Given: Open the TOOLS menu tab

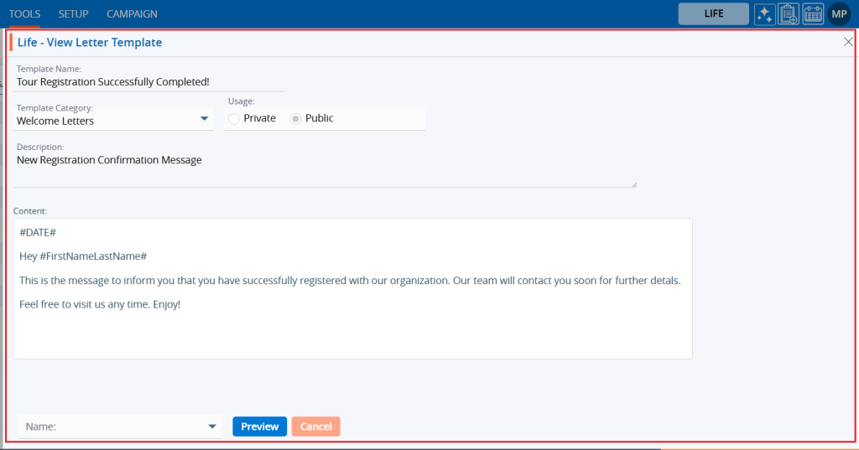Looking at the screenshot, I should click(25, 14).
